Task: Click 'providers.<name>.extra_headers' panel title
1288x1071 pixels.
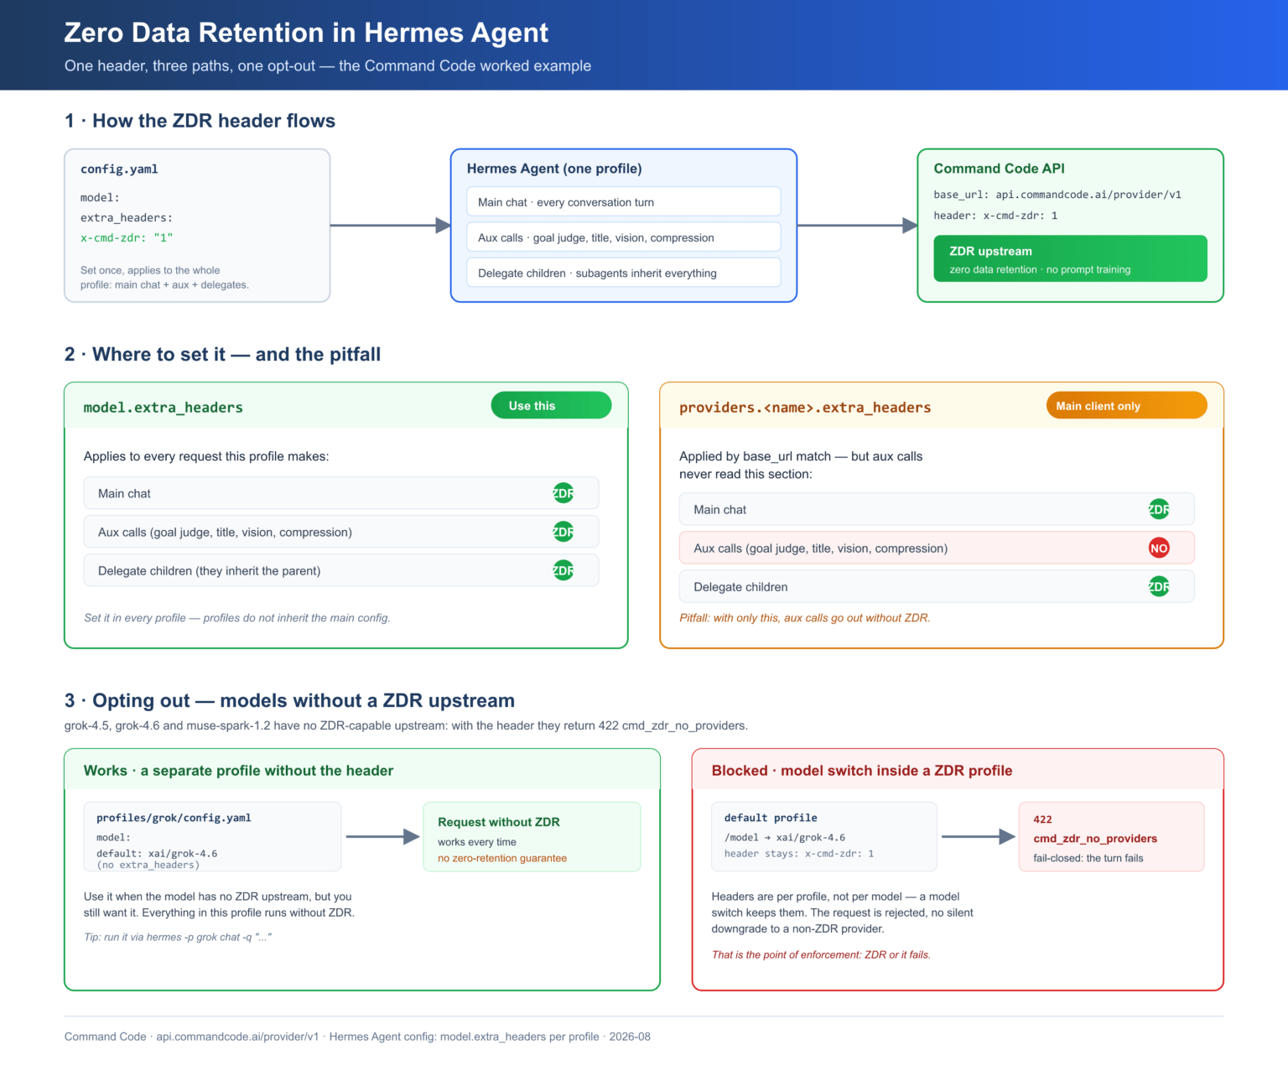Action: pos(805,407)
